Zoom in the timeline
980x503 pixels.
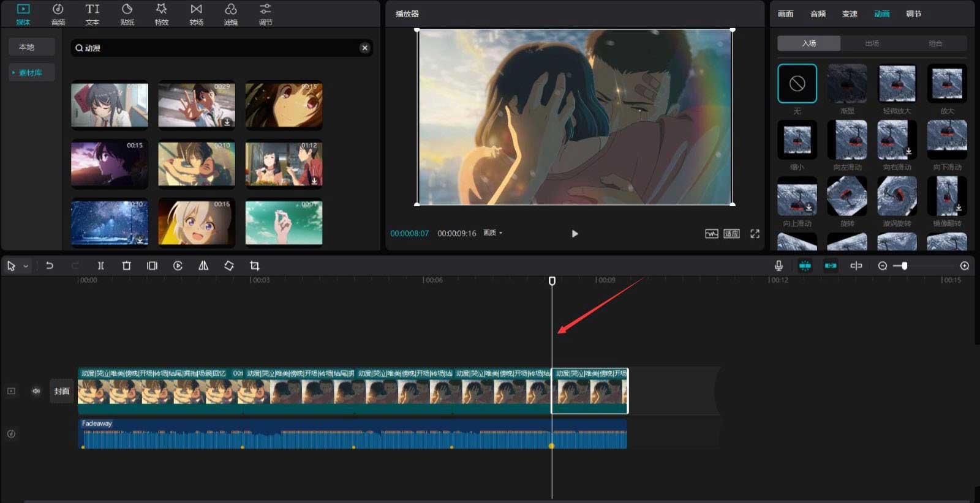point(965,266)
